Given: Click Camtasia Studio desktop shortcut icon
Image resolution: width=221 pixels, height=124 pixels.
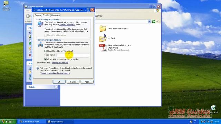Looking at the screenshot, I should point(6,3).
